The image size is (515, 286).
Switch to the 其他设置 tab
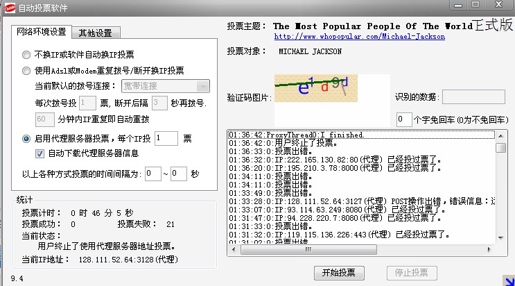coord(98,33)
